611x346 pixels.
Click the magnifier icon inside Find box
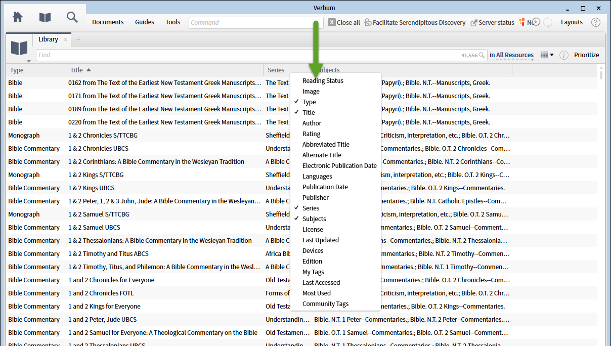pos(483,55)
